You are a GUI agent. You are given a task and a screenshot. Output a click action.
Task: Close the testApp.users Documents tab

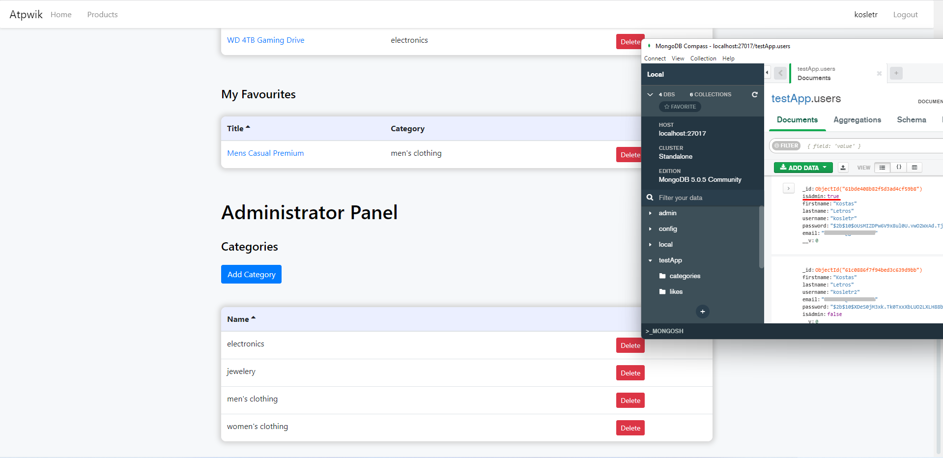[879, 74]
